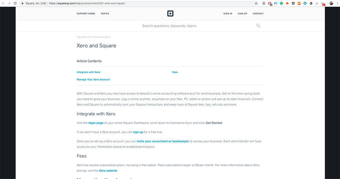Click the Fees section heading
Image resolution: width=340 pixels, height=179 pixels.
pos(81,156)
